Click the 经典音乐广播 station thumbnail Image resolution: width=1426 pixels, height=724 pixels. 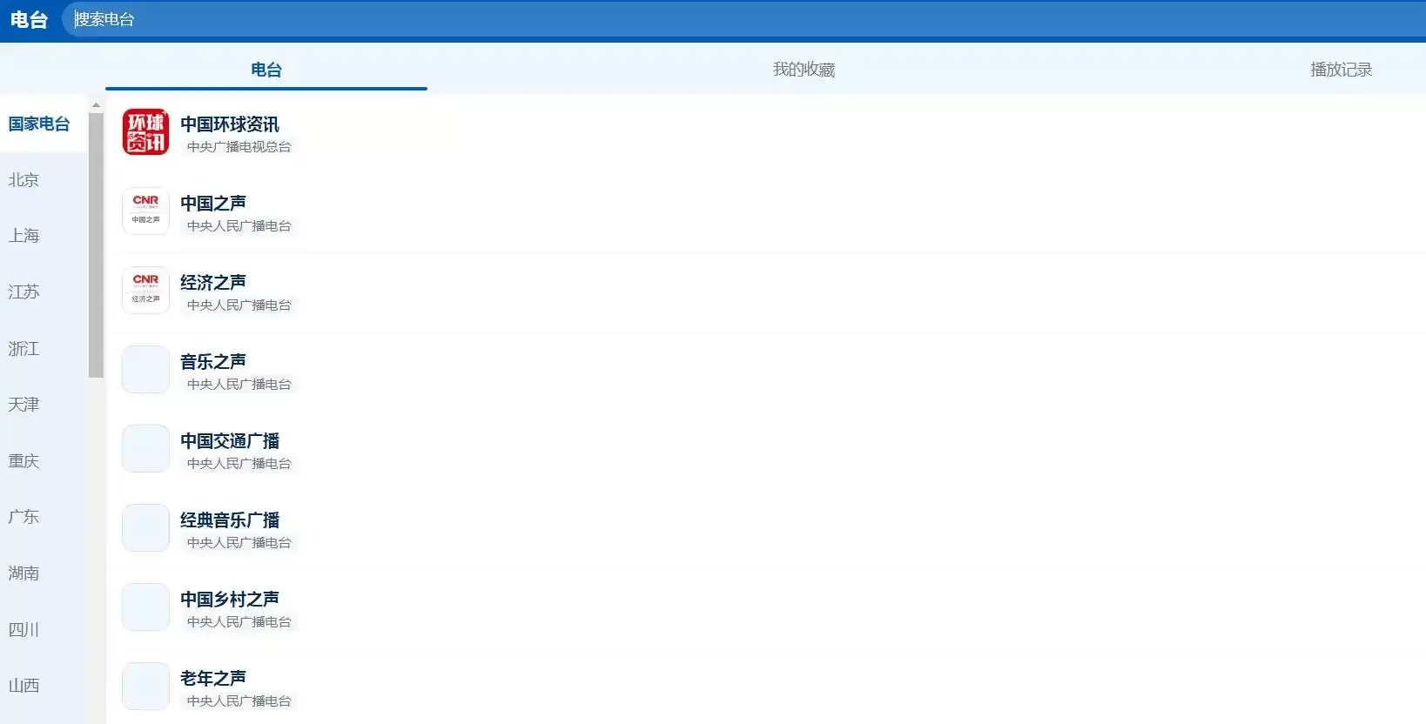(x=145, y=528)
